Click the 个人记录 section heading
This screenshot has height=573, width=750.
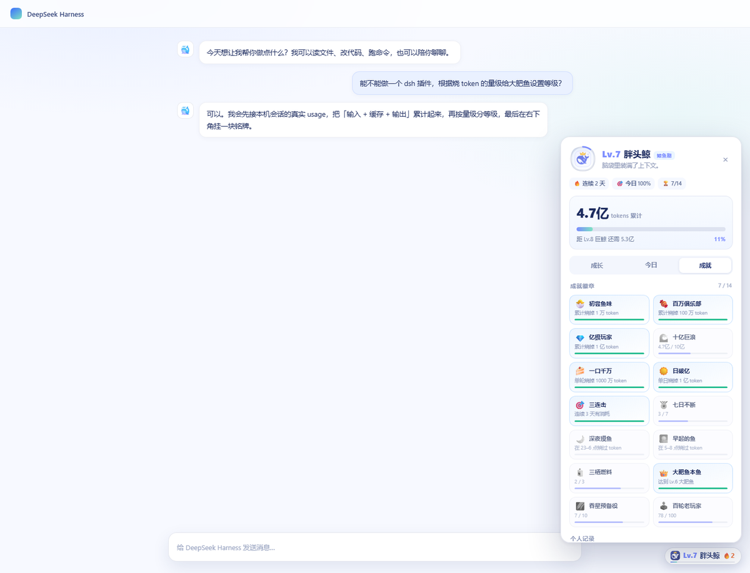(582, 538)
